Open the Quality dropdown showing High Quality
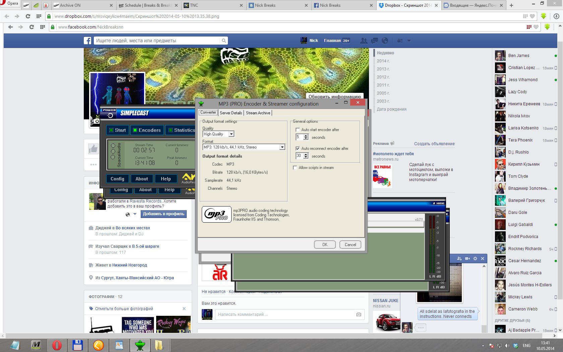Viewport: 563px width, 352px height. coord(231,134)
